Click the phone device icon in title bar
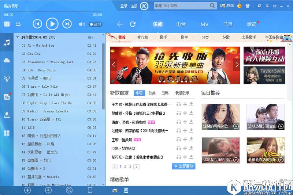Viewport: 293px width, 195px height. pos(267,6)
